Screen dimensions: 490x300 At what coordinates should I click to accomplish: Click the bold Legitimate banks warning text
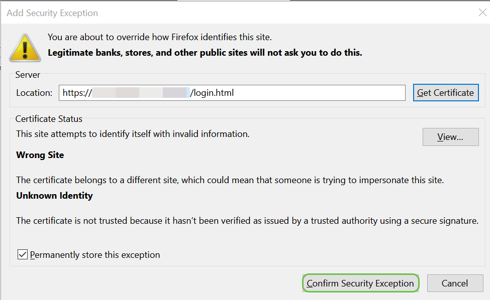coord(205,53)
